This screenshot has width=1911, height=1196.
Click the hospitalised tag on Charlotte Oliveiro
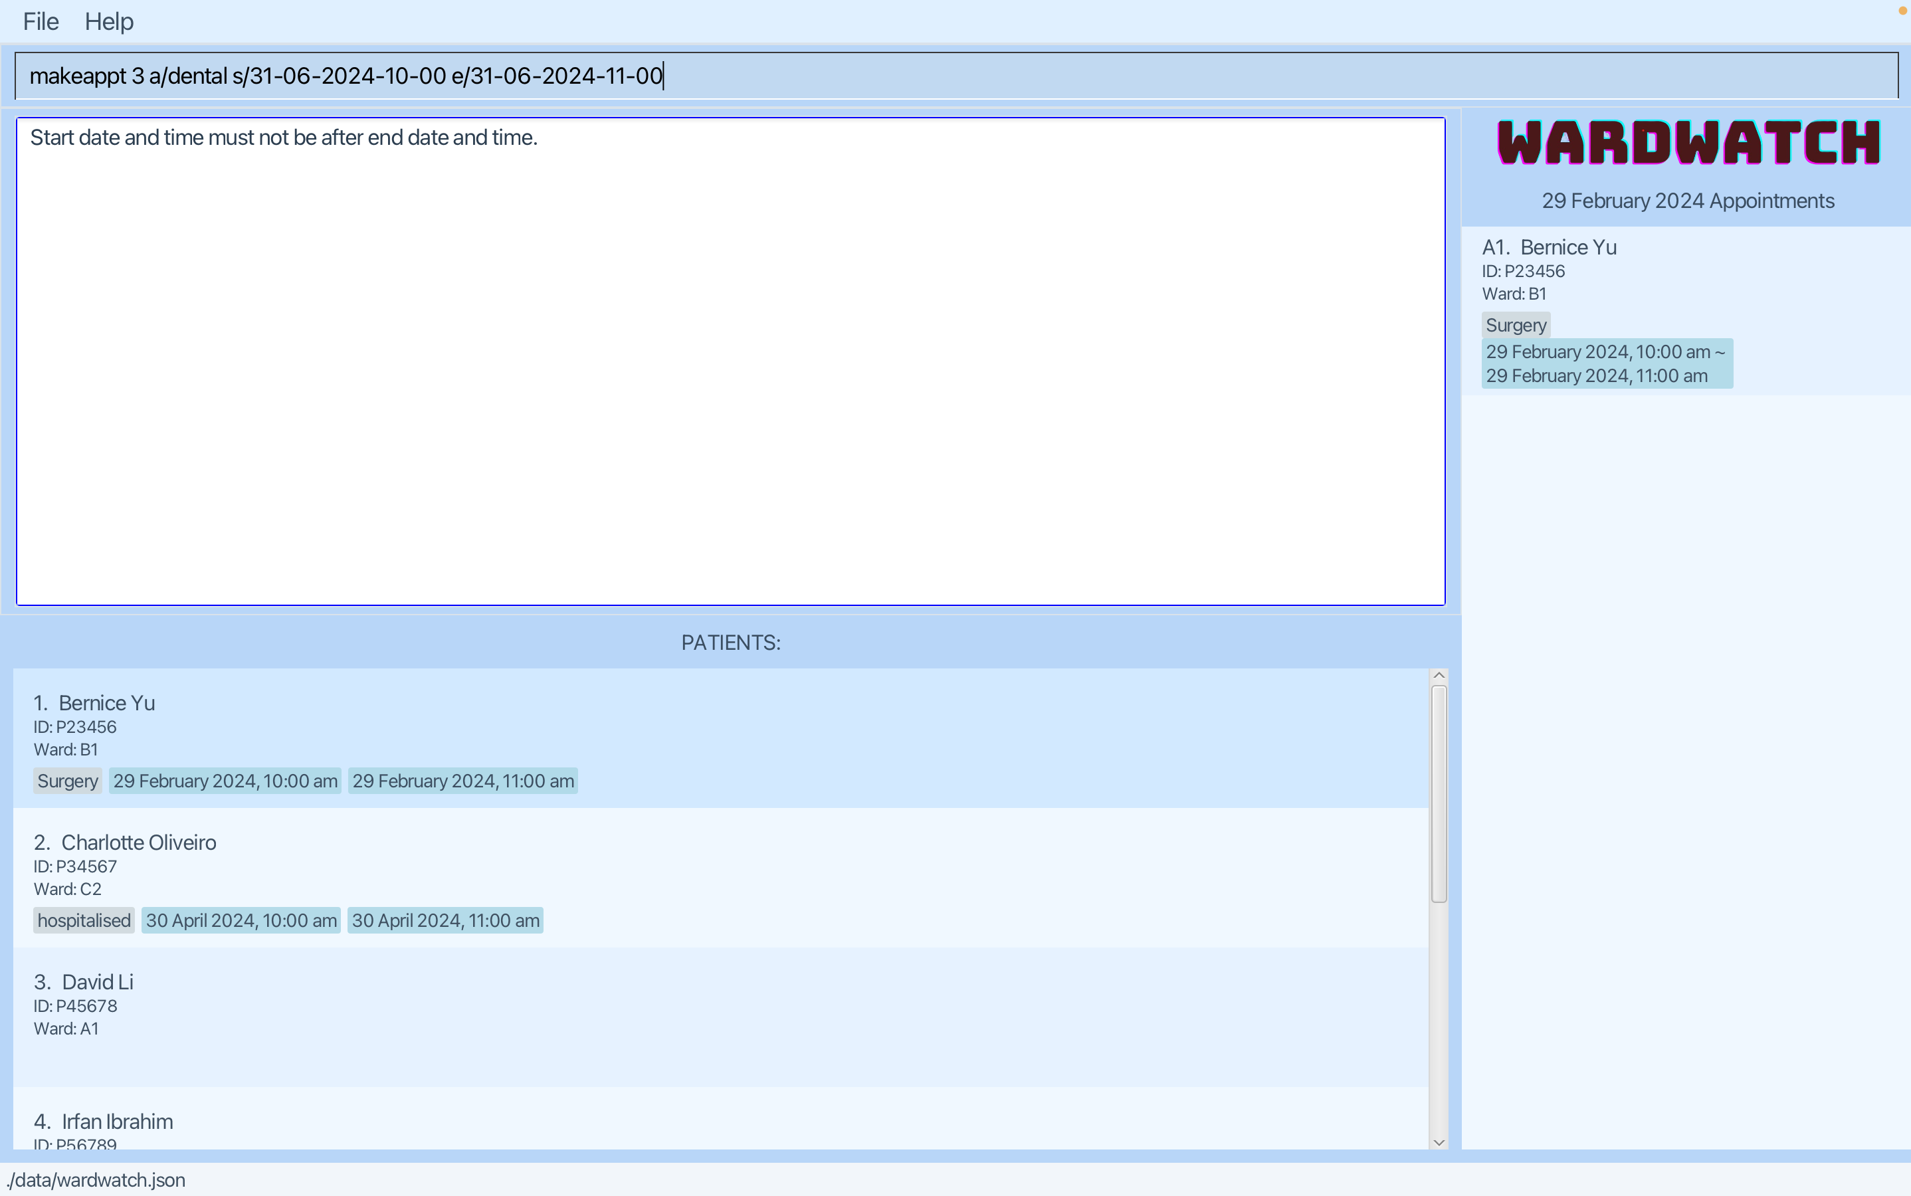click(84, 920)
